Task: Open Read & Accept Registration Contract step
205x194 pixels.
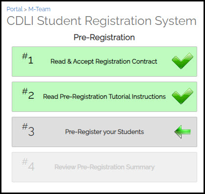Action: tap(104, 62)
